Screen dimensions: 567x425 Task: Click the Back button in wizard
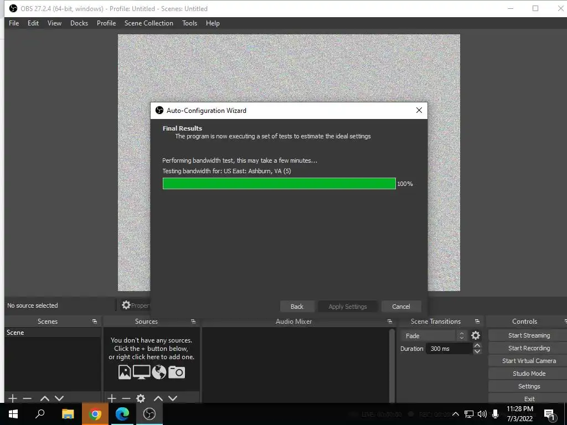coord(297,307)
